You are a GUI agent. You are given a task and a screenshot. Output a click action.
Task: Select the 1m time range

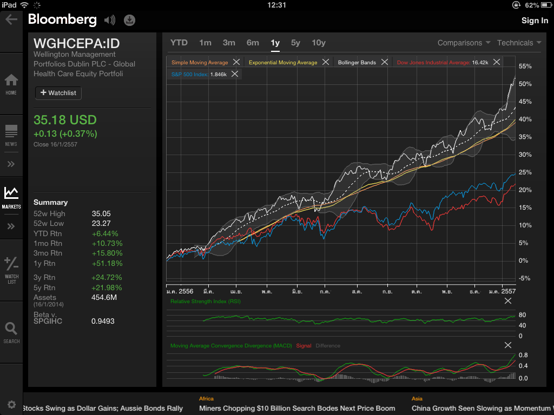pos(205,43)
